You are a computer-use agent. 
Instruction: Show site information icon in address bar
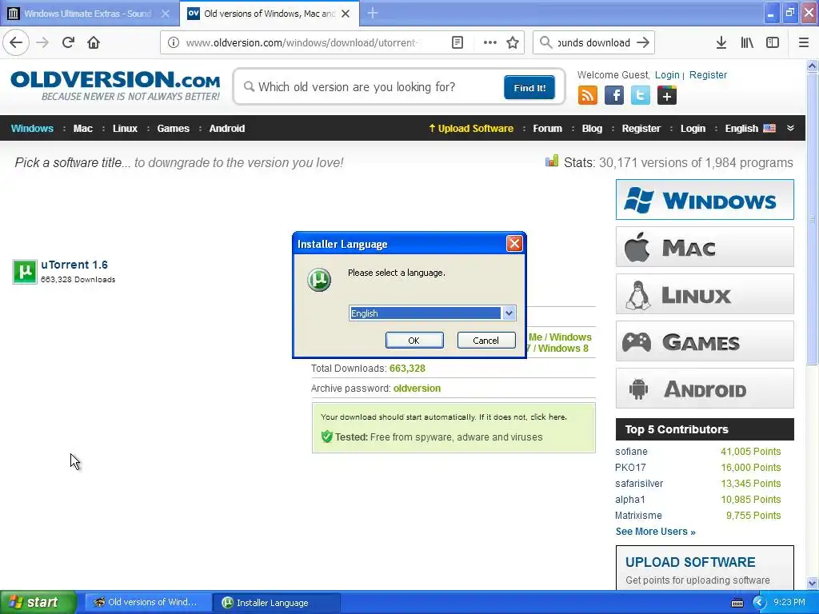174,42
